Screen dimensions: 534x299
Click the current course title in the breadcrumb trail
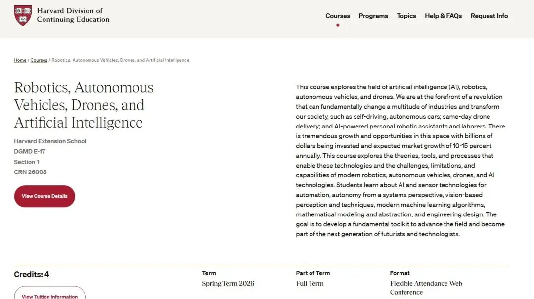120,60
